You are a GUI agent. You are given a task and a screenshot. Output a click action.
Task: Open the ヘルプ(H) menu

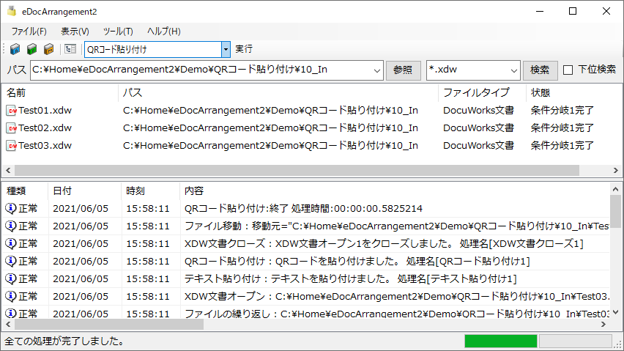[163, 32]
